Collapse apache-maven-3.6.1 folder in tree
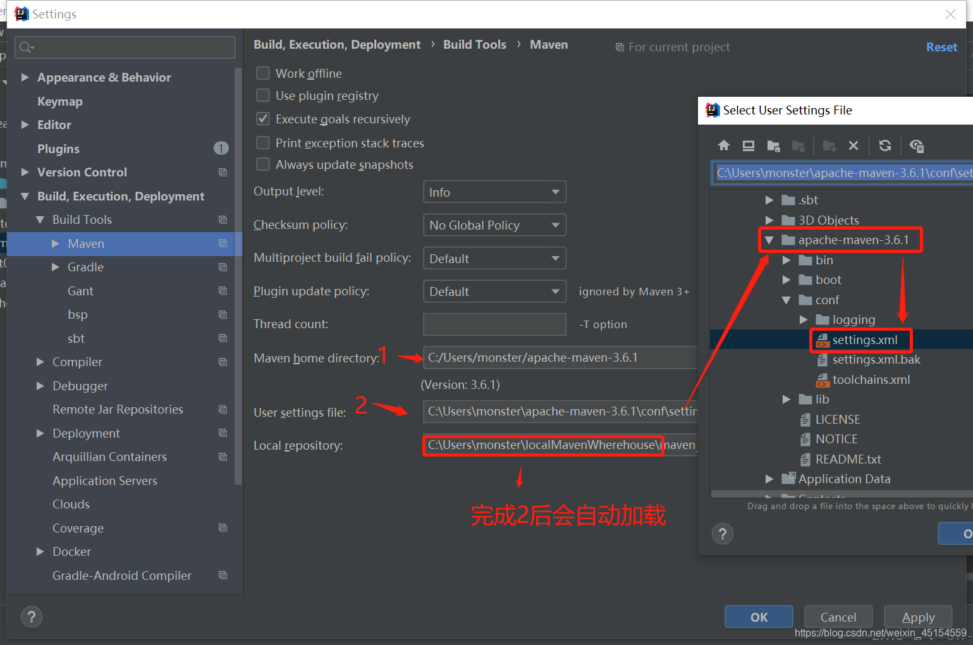The width and height of the screenshot is (973, 645). coord(769,240)
